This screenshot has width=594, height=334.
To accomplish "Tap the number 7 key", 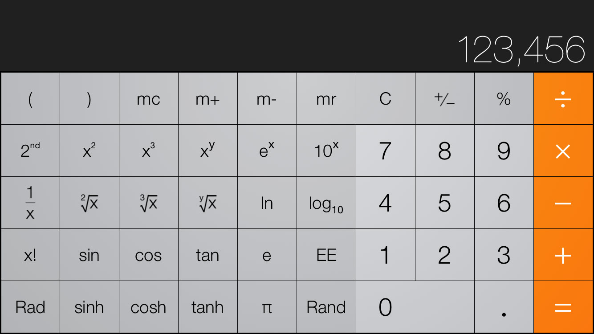I will click(385, 151).
